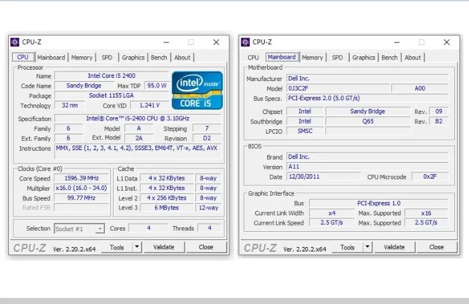The width and height of the screenshot is (469, 304).
Task: Click the Cores count field
Action: (149, 228)
